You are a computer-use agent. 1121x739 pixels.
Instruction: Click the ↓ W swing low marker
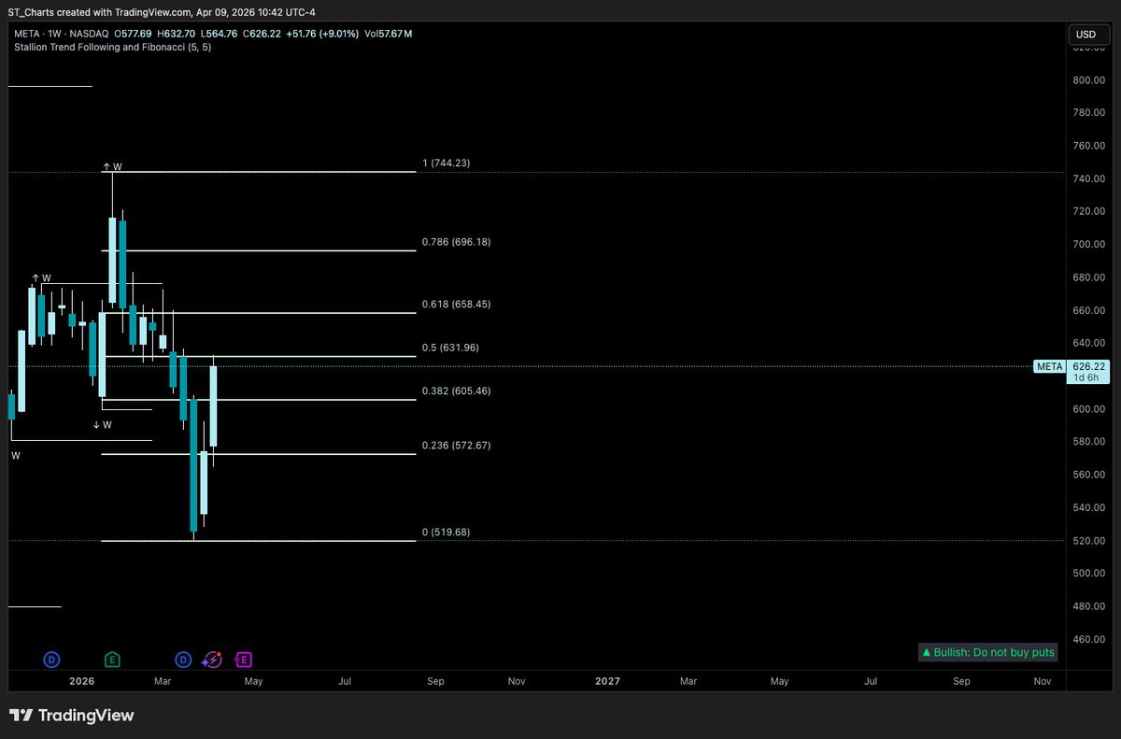[102, 425]
